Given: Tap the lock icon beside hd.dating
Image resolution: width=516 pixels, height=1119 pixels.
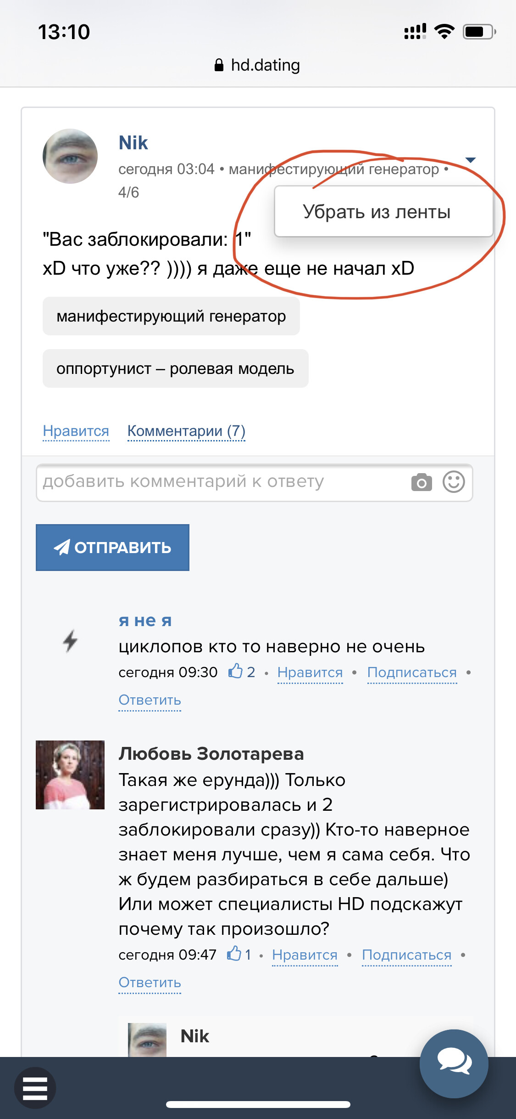Looking at the screenshot, I should [x=219, y=65].
